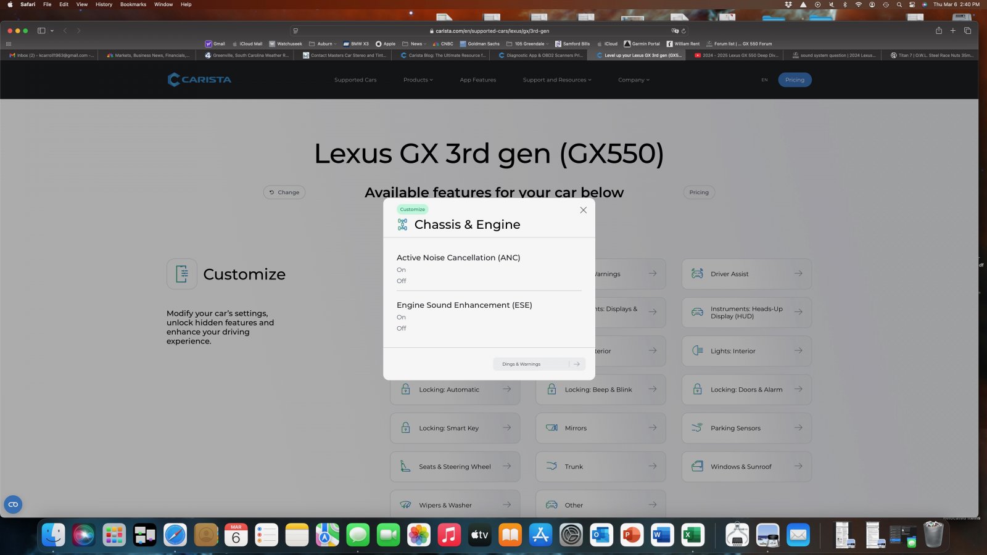Open Parking Sensors category
Image resolution: width=987 pixels, height=555 pixels.
(746, 428)
